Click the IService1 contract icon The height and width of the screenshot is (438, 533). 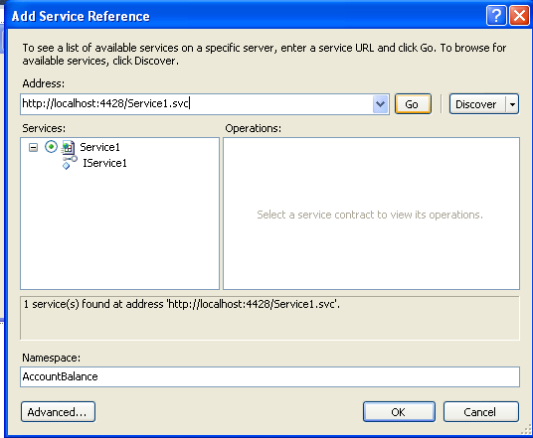(x=70, y=163)
